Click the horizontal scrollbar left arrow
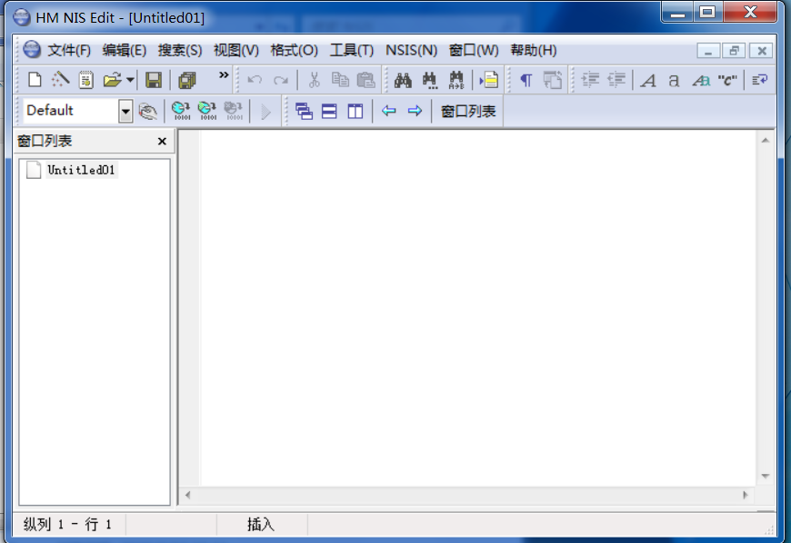Viewport: 791px width, 543px height. (187, 495)
